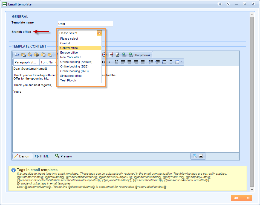Decrease indent (outdent) paragraph
The image size is (260, 205).
pyautogui.click(x=157, y=62)
